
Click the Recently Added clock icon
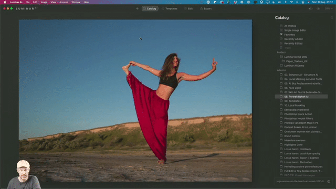(x=281, y=39)
